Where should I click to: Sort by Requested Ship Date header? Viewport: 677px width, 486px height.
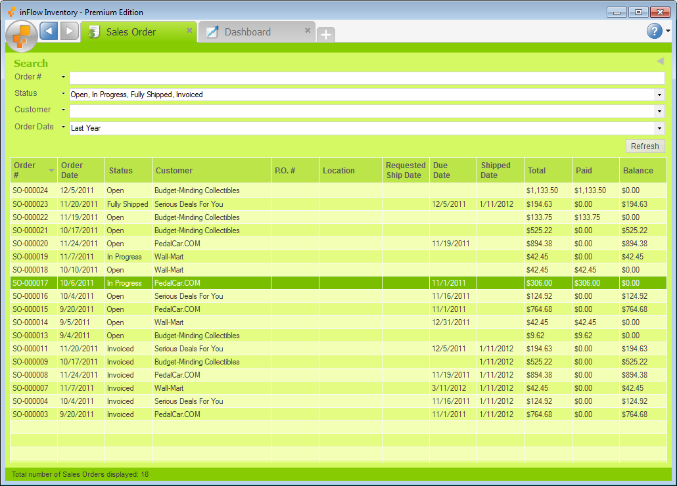(406, 170)
